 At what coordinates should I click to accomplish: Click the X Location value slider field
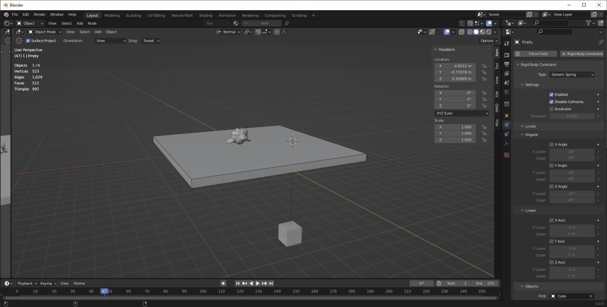(455, 66)
